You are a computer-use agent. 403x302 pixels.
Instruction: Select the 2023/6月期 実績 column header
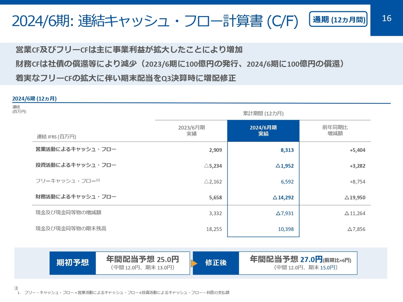(x=191, y=131)
